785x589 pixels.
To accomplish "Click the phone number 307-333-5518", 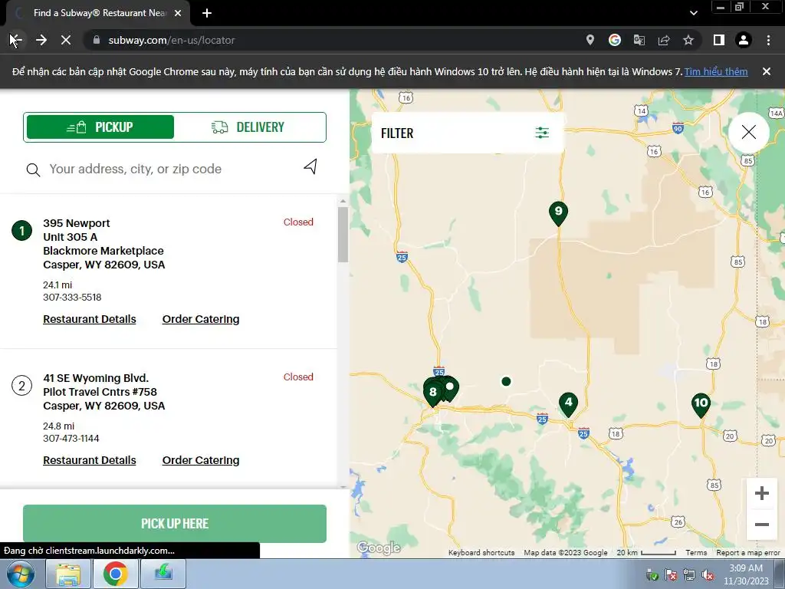I will click(72, 297).
